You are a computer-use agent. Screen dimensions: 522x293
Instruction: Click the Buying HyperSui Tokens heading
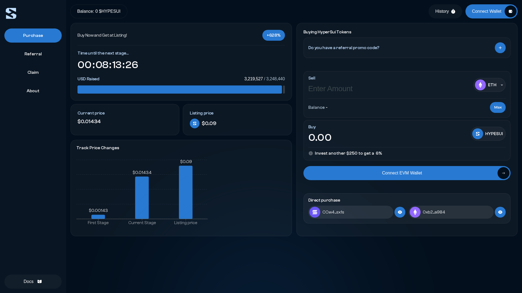327,32
